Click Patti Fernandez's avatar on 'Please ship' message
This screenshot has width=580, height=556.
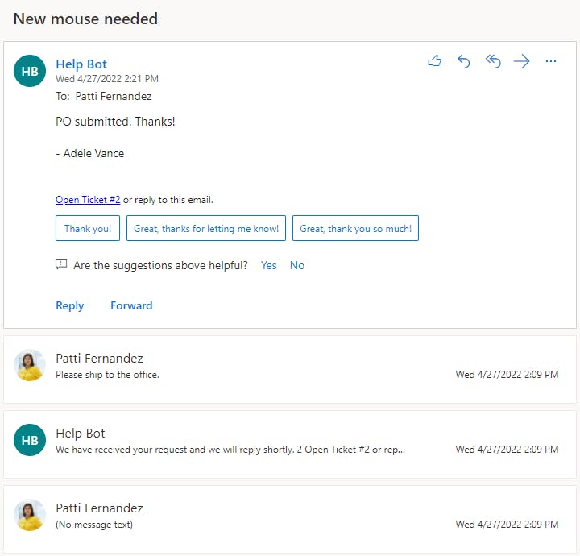[30, 366]
